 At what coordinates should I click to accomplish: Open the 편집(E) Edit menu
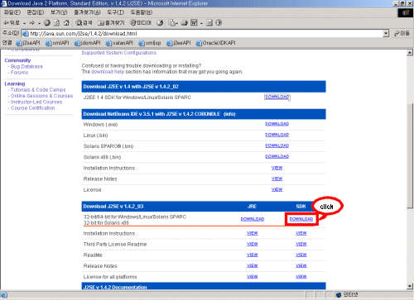[36, 12]
